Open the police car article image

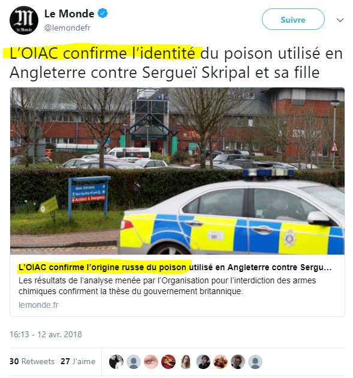pos(177,171)
